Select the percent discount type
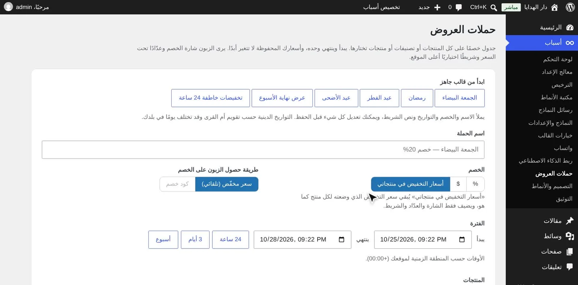578x285 pixels. coord(475,184)
